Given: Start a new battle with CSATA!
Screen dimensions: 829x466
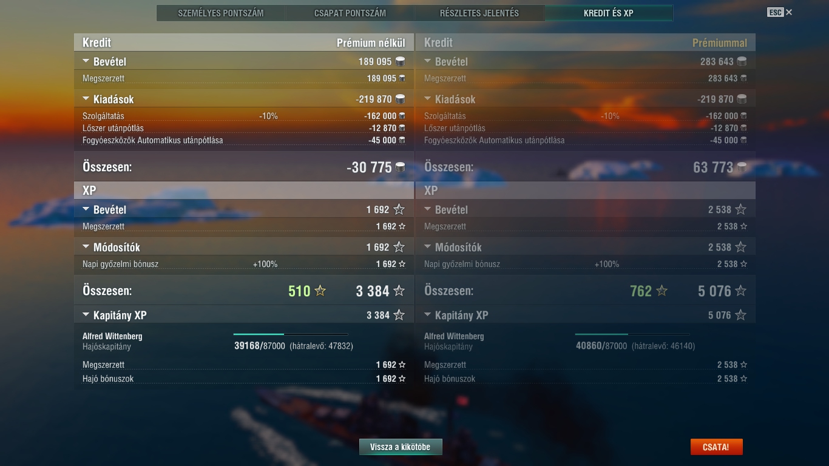Looking at the screenshot, I should (716, 447).
